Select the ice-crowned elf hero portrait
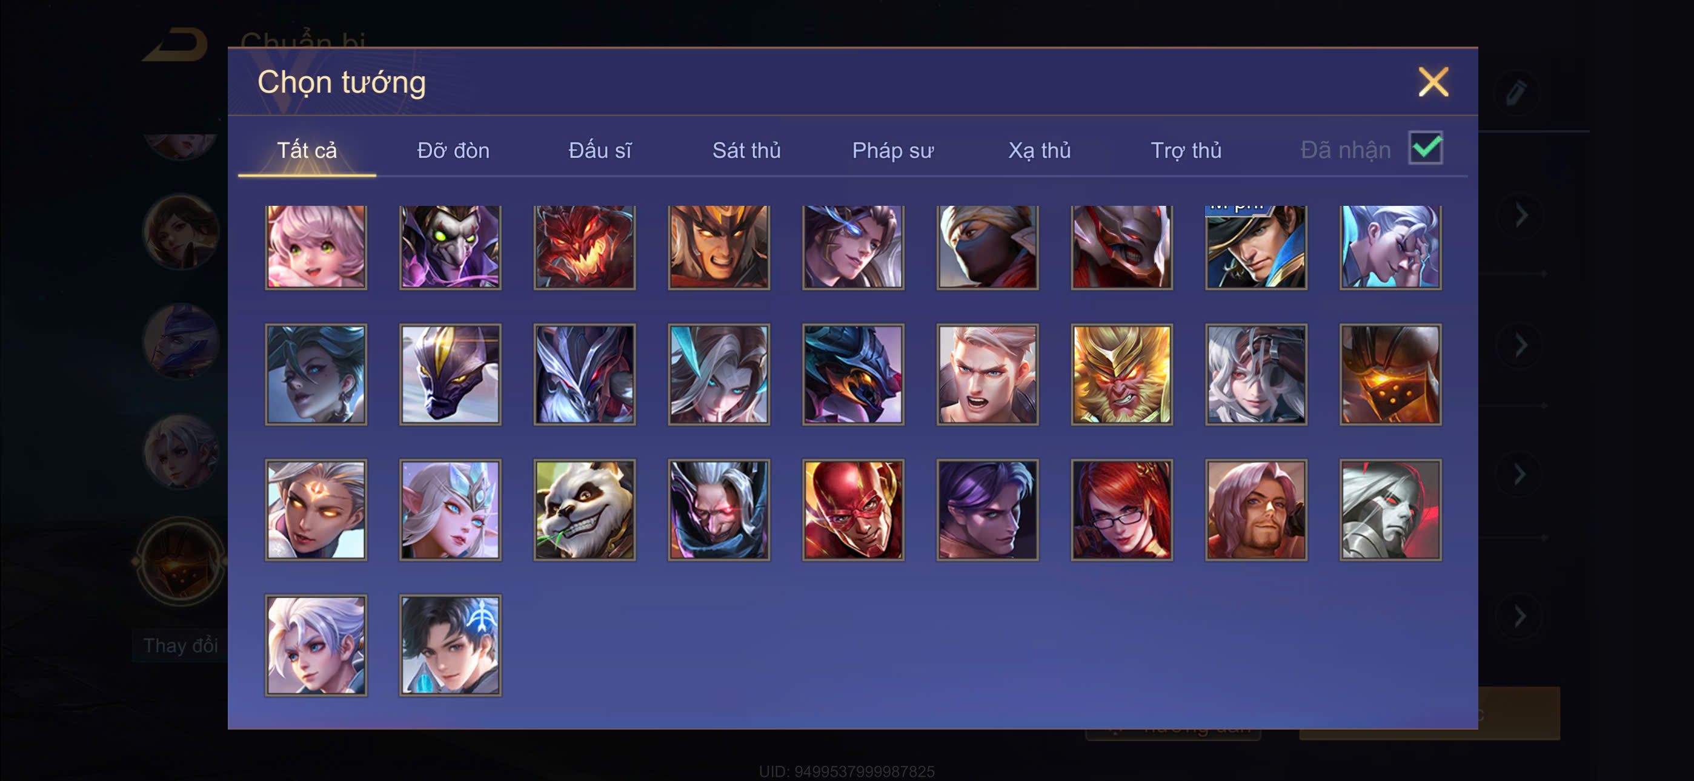This screenshot has width=1694, height=781. pyautogui.click(x=450, y=510)
